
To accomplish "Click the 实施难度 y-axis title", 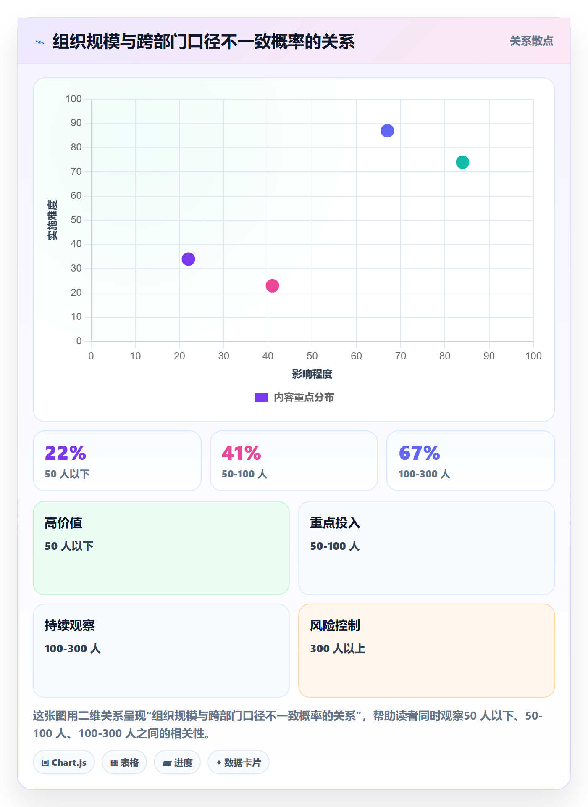I will 52,220.
